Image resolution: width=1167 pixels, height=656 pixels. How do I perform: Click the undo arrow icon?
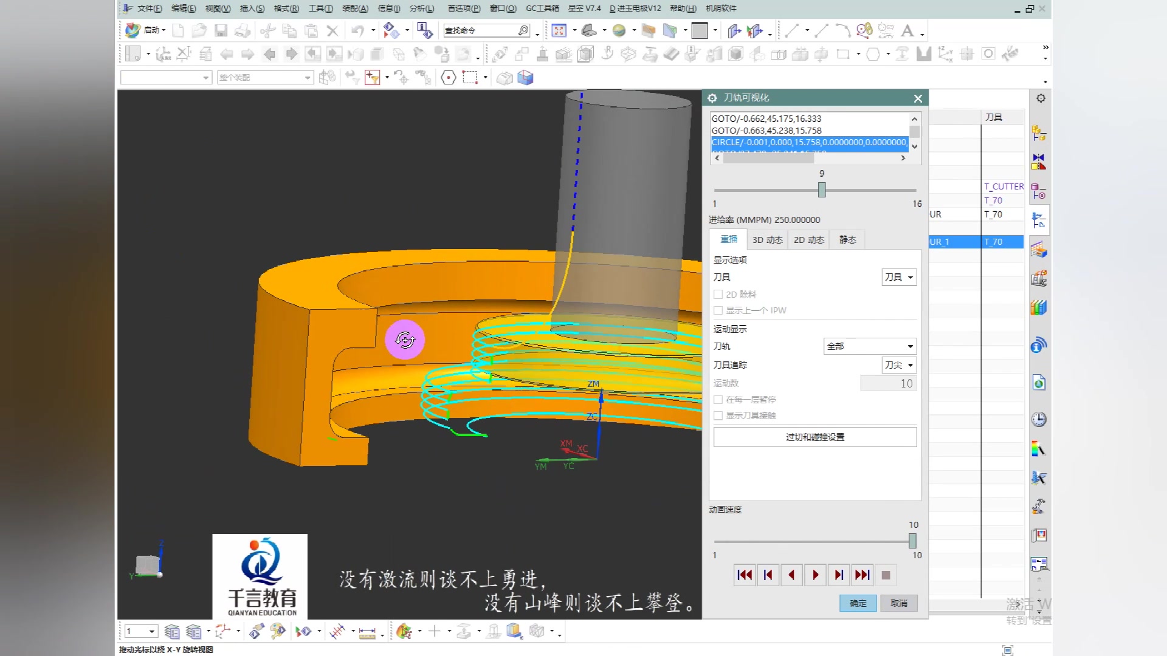[357, 30]
